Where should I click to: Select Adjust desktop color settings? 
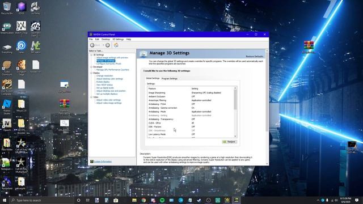point(109,79)
